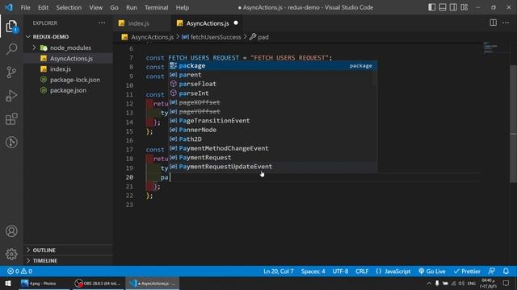Image resolution: width=517 pixels, height=290 pixels.
Task: Open the editor more actions ellipsis
Action: (x=506, y=23)
